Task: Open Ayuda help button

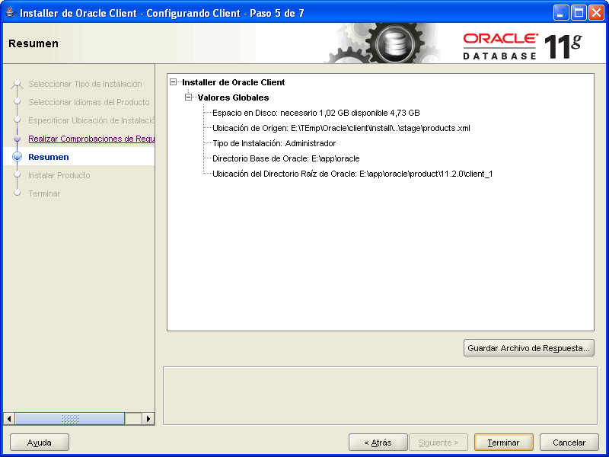Action: pos(40,443)
